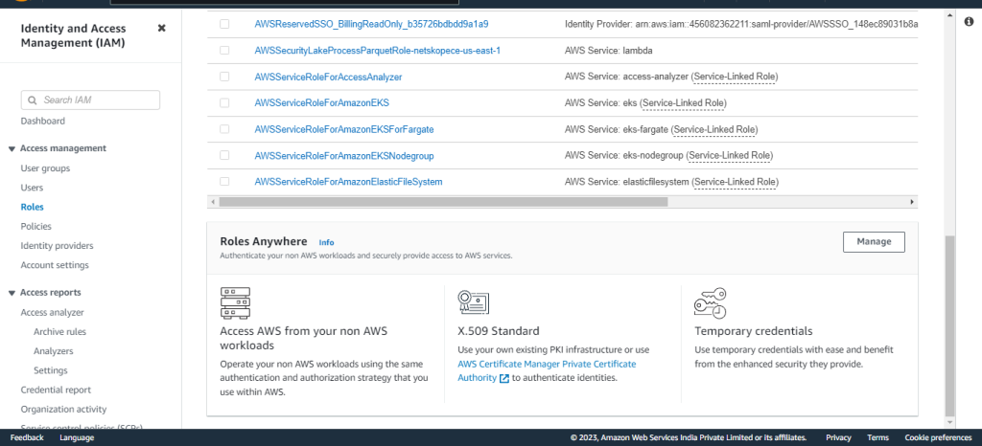This screenshot has width=982, height=446.
Task: Open the AWSServiceRoleForAmazonEKSForFargate role
Action: [344, 129]
